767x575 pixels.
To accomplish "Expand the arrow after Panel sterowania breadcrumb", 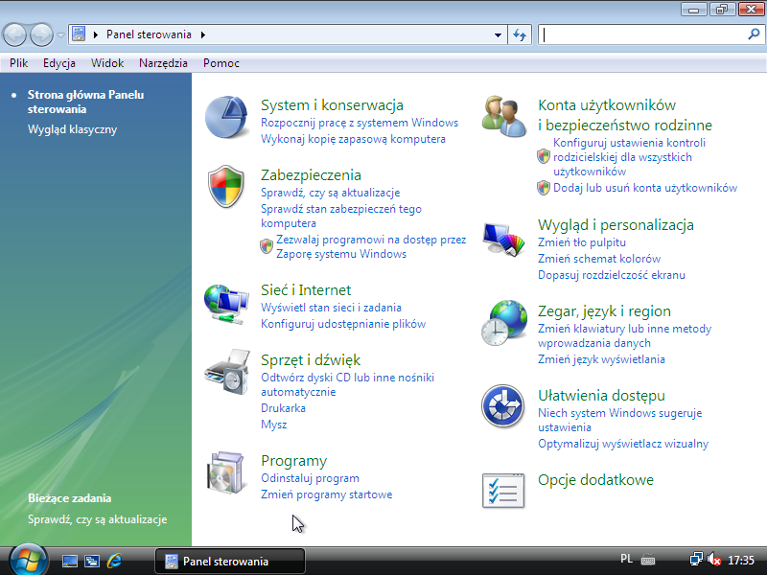I will pos(203,34).
